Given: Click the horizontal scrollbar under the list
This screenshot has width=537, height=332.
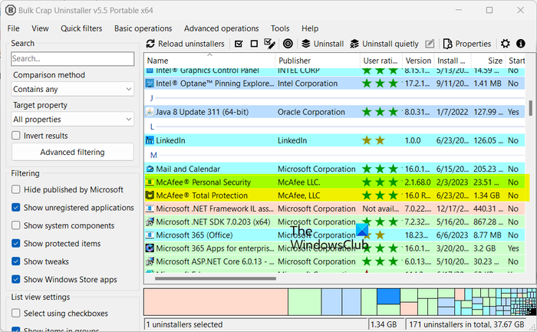Looking at the screenshot, I should click(x=215, y=278).
